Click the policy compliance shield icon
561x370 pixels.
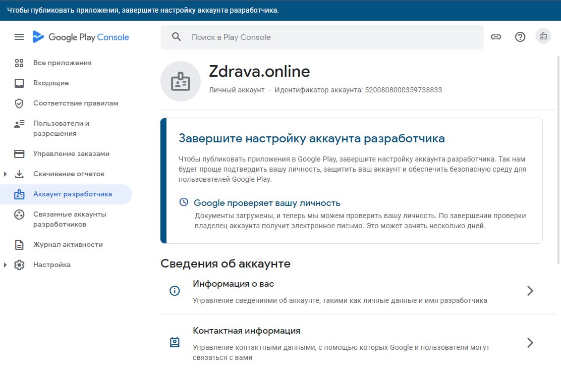pyautogui.click(x=19, y=103)
